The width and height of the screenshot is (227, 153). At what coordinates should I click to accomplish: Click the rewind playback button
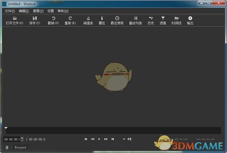click(93, 139)
